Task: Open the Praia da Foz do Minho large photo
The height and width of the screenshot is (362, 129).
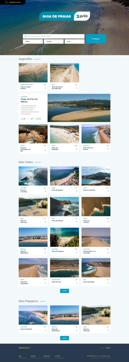Action: click(79, 108)
